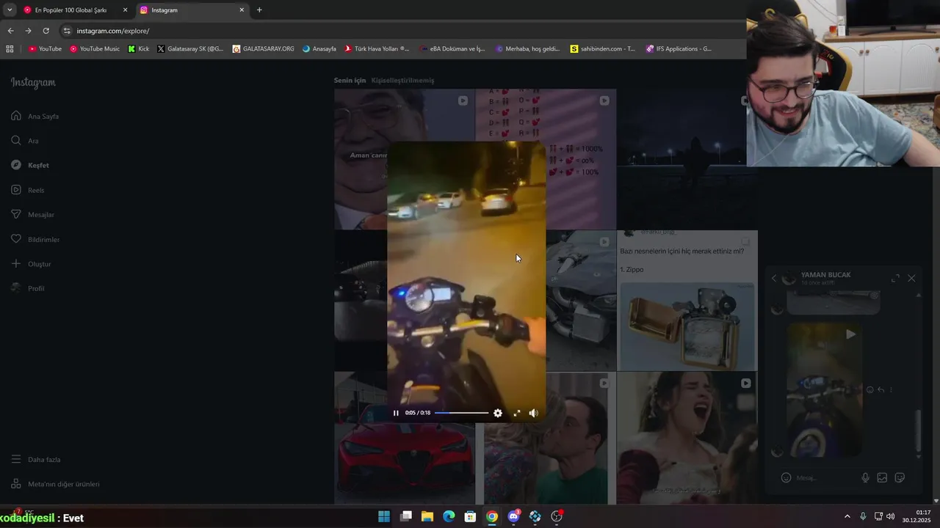Open Profil avatar in sidebar
Viewport: 940px width, 528px height.
pos(15,288)
